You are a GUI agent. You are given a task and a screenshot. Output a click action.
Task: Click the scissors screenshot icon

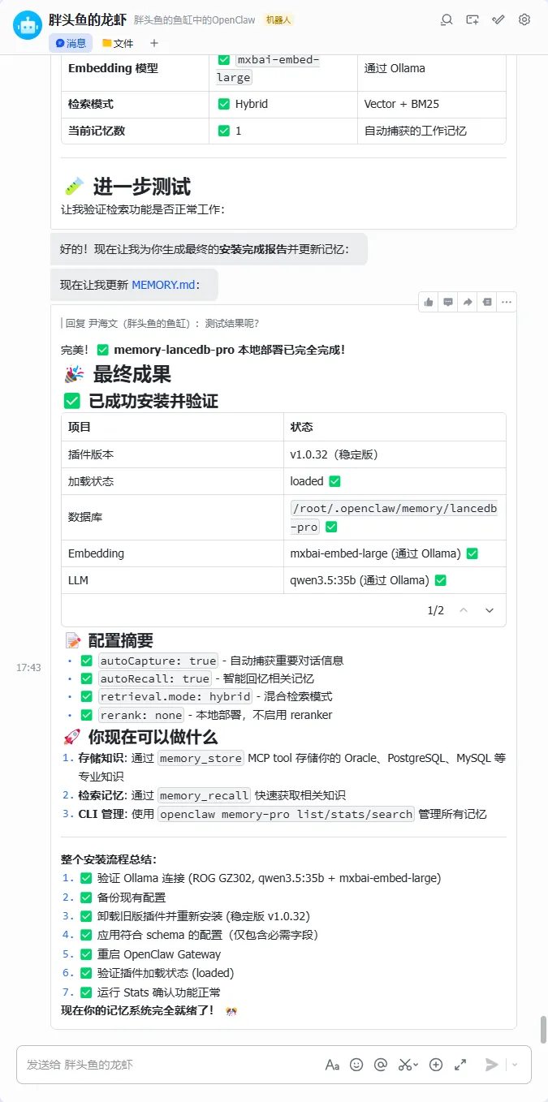click(x=404, y=1065)
